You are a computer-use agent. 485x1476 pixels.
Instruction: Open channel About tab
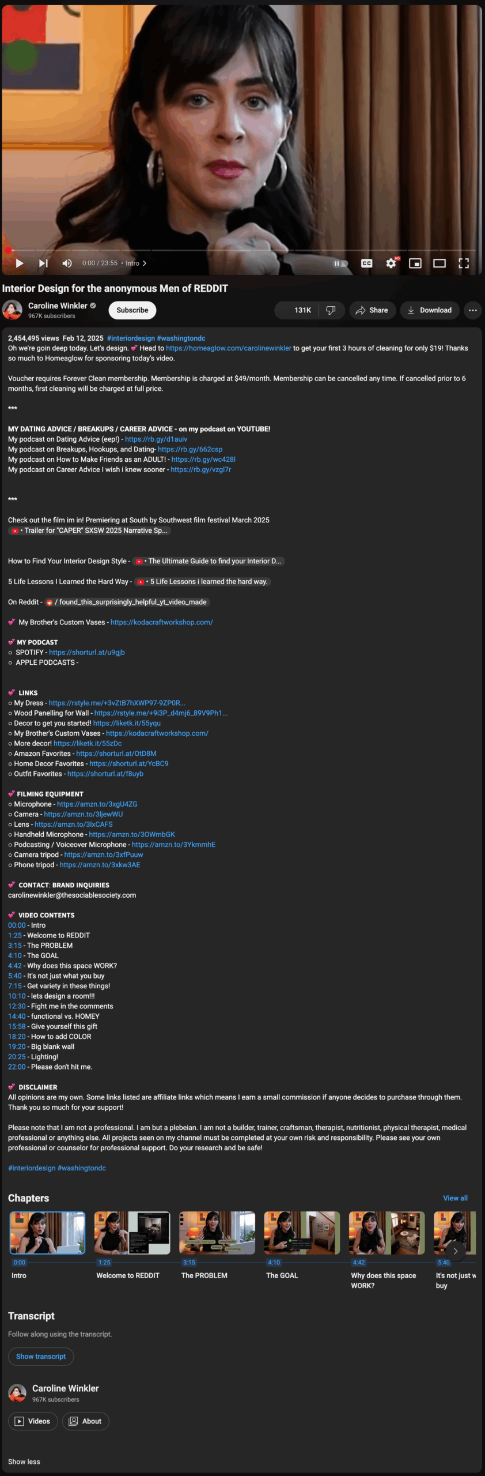pos(85,1421)
